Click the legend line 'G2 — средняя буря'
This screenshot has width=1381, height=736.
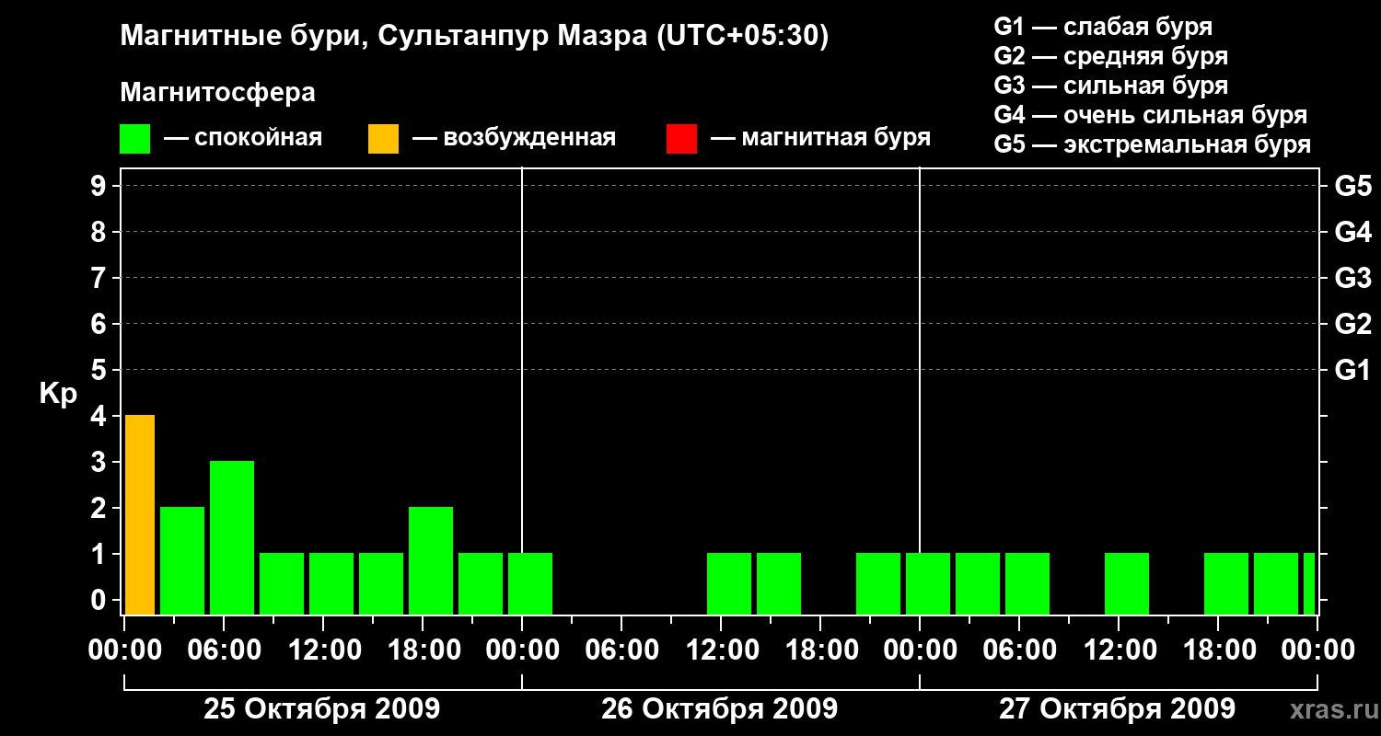pos(1111,56)
